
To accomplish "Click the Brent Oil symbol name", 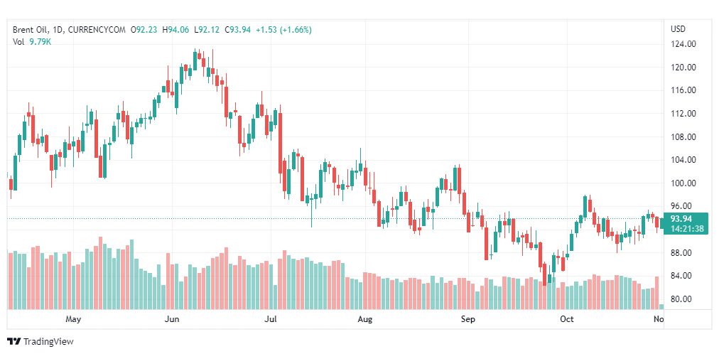I will coord(31,30).
